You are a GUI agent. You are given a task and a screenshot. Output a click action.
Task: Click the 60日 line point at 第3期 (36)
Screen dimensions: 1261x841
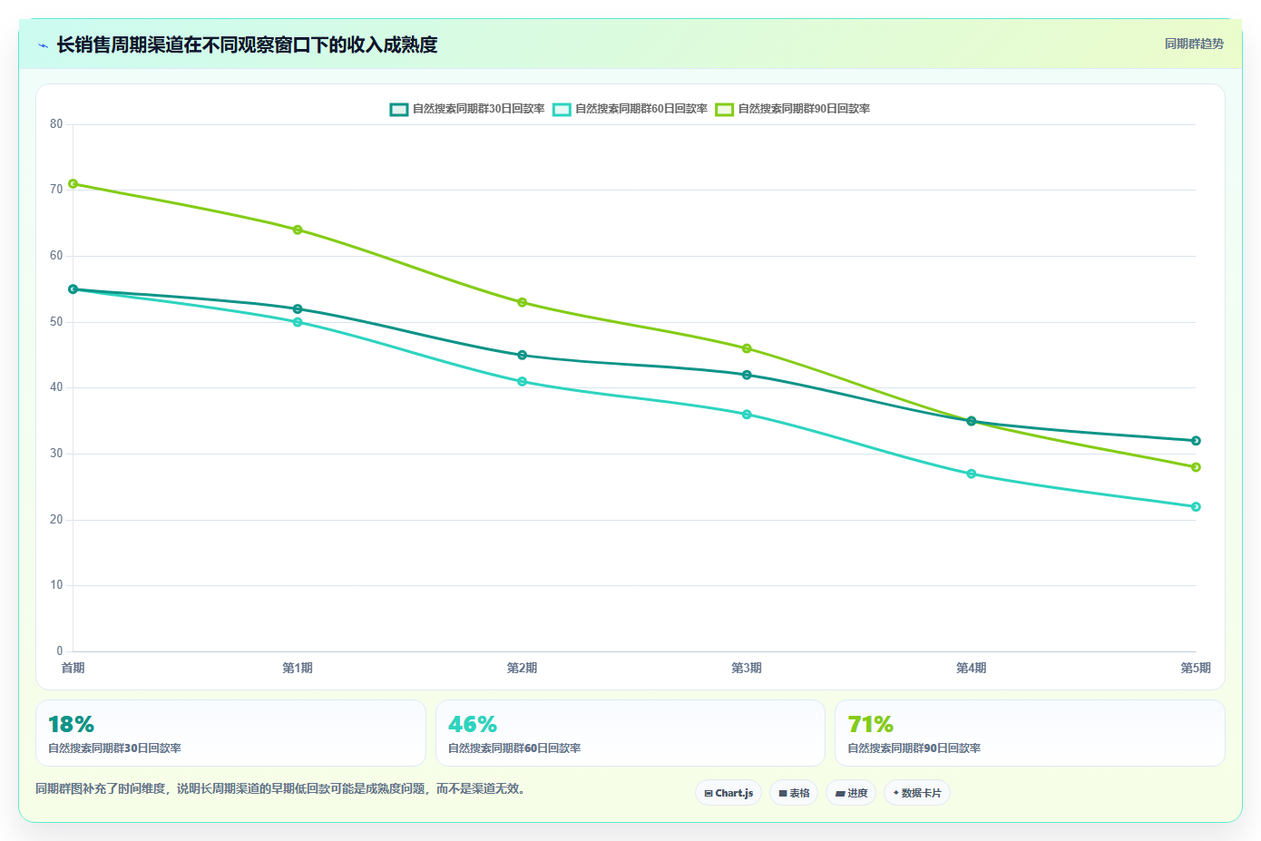747,415
